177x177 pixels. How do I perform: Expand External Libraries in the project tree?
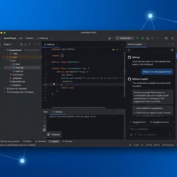[x=5, y=88]
